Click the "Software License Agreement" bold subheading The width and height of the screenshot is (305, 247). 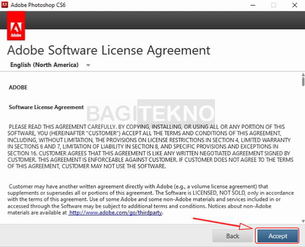[46, 107]
